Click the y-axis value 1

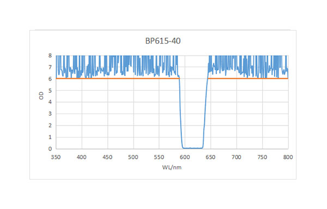(x=50, y=137)
